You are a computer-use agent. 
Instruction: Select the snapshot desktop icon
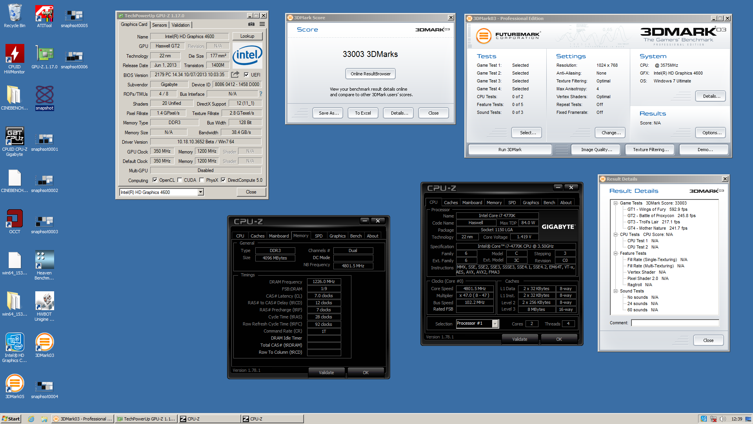pyautogui.click(x=44, y=98)
